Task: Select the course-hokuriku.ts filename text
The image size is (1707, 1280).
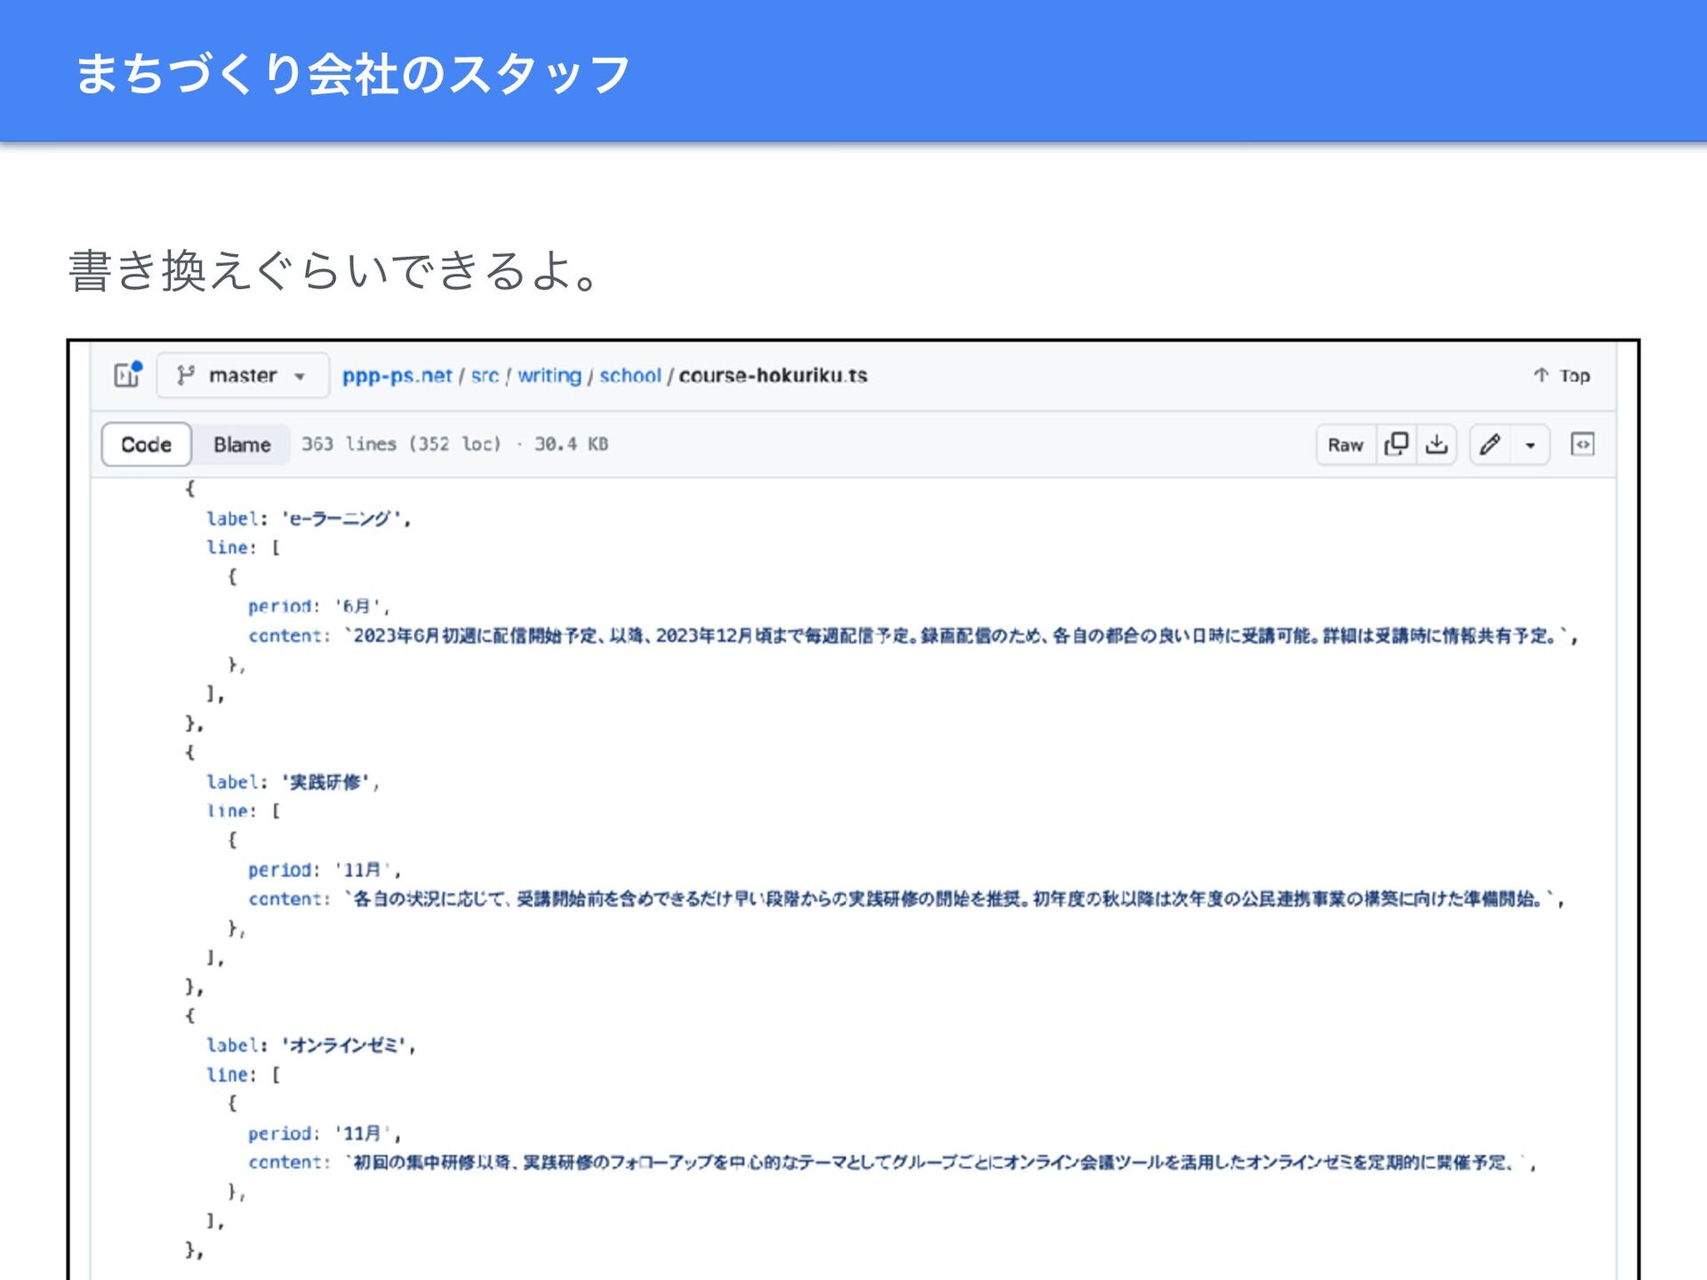Action: pos(773,375)
